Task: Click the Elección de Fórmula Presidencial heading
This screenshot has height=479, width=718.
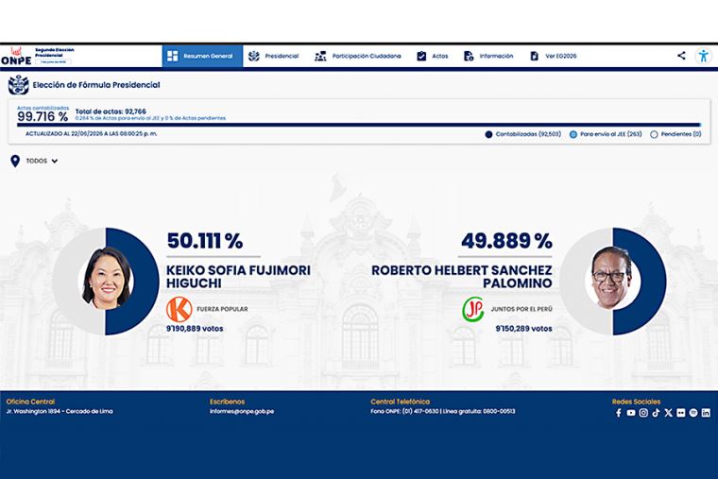Action: pos(96,85)
